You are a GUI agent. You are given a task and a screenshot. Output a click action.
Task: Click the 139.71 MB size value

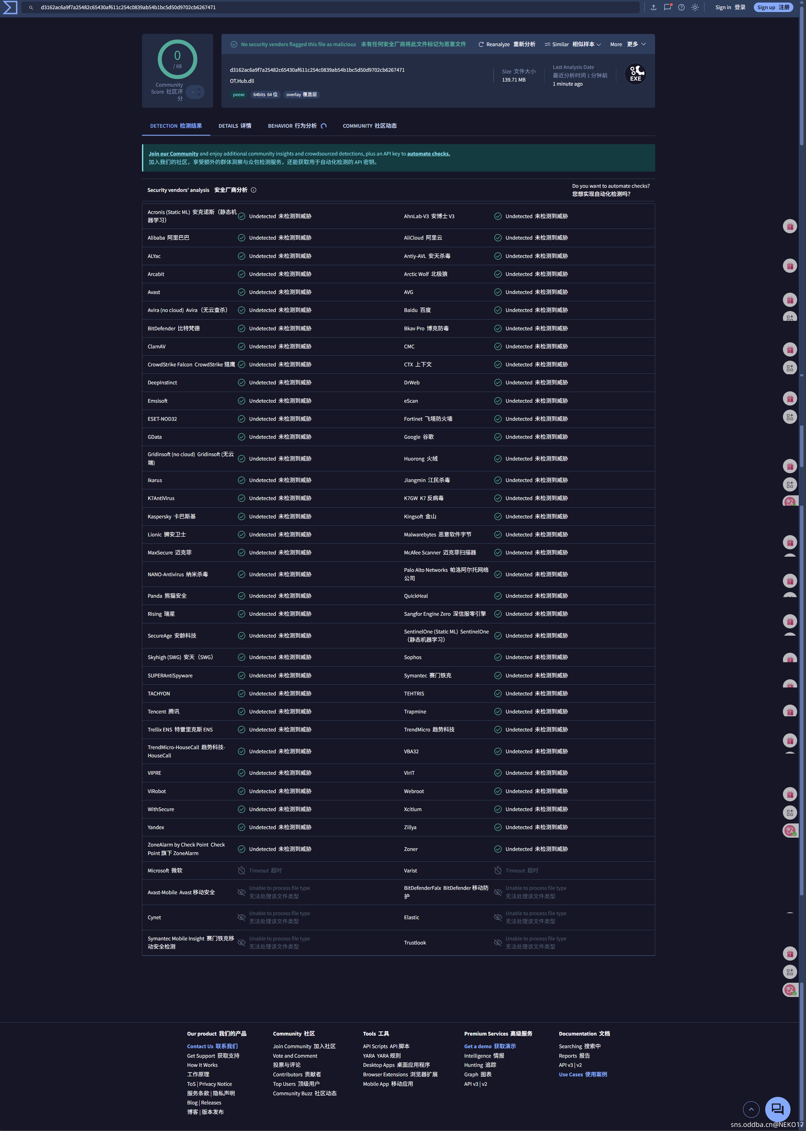(514, 80)
